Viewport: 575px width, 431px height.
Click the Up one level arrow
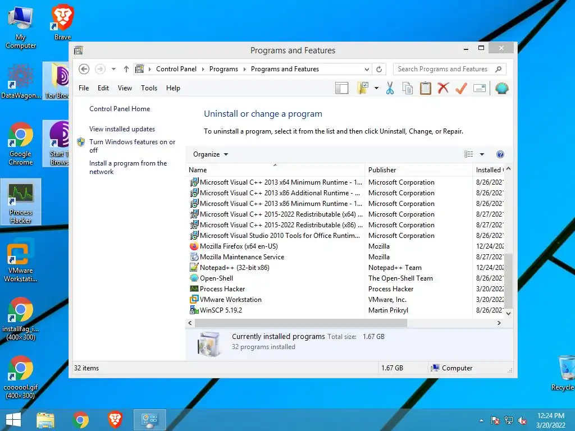pos(126,69)
